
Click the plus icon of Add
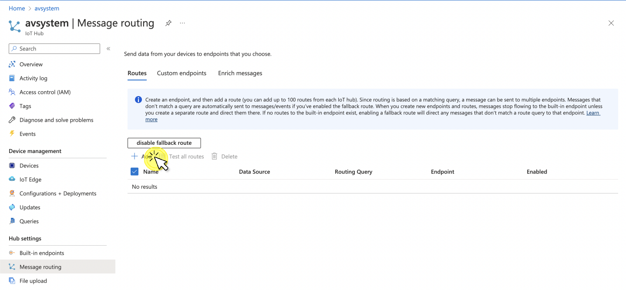coord(135,156)
